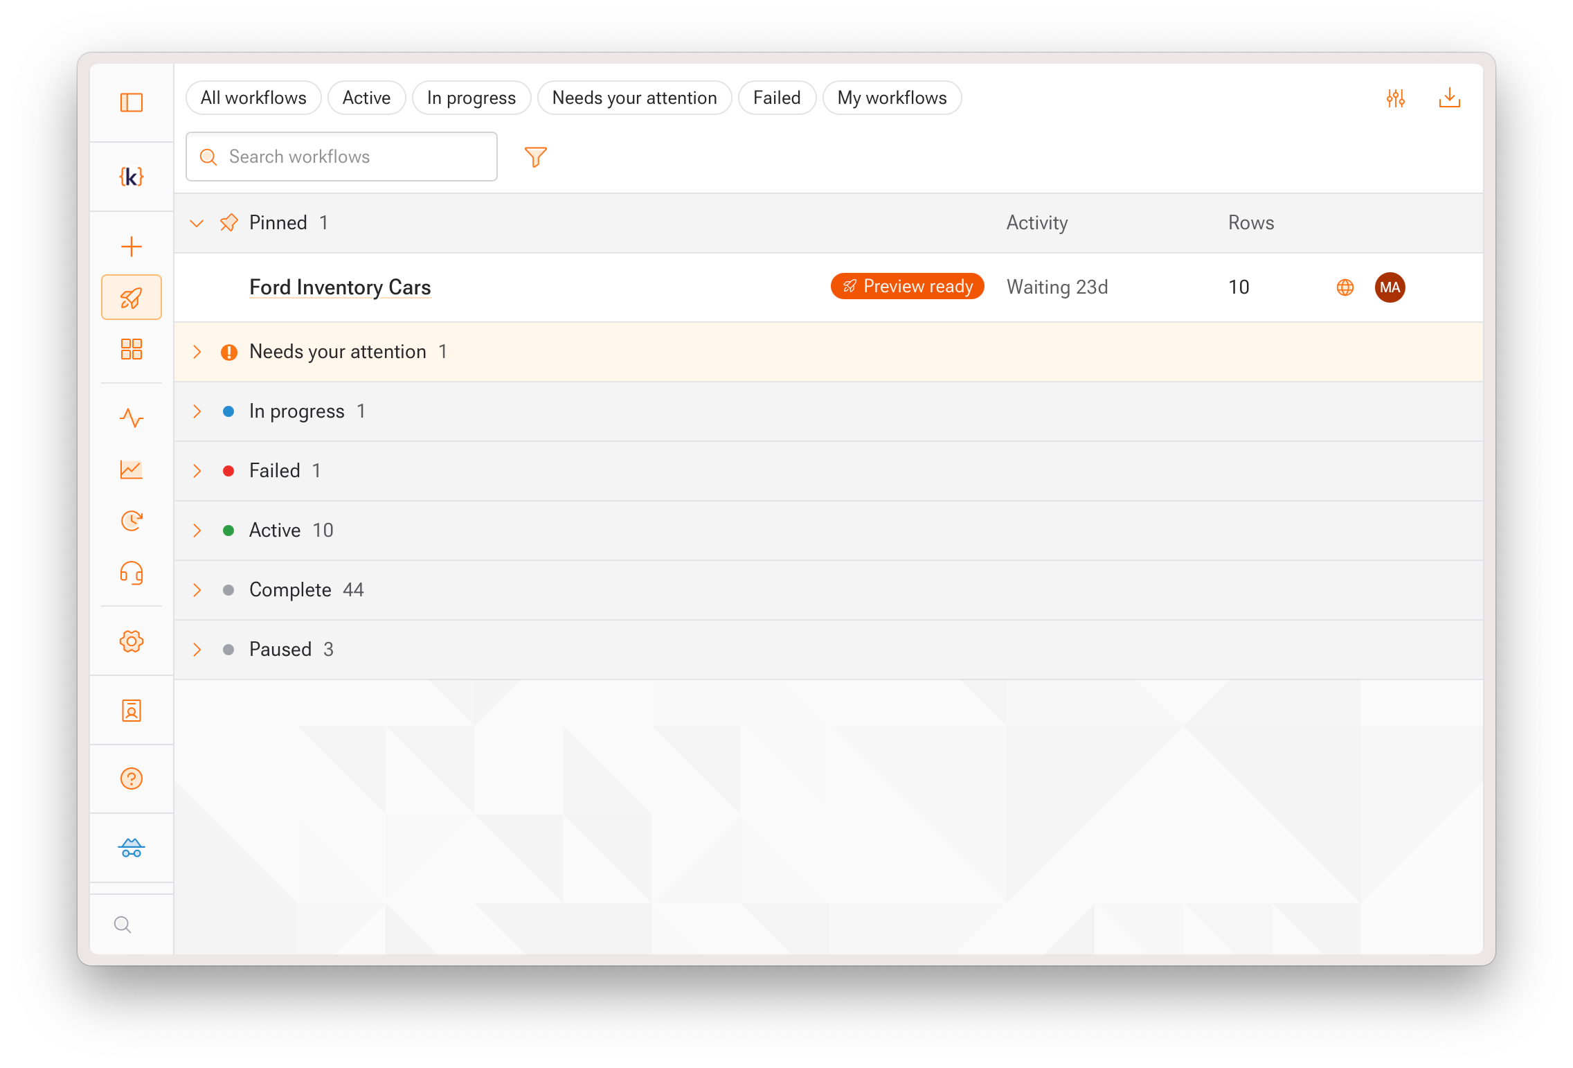Open the funnel filter icon
1573x1068 pixels.
click(535, 157)
